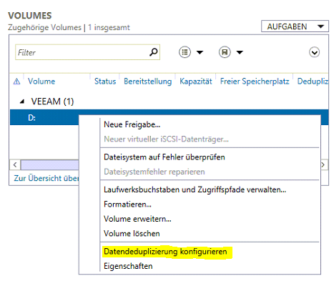The width and height of the screenshot is (334, 281).
Task: Click the warning triangle column icon
Action: 16,82
